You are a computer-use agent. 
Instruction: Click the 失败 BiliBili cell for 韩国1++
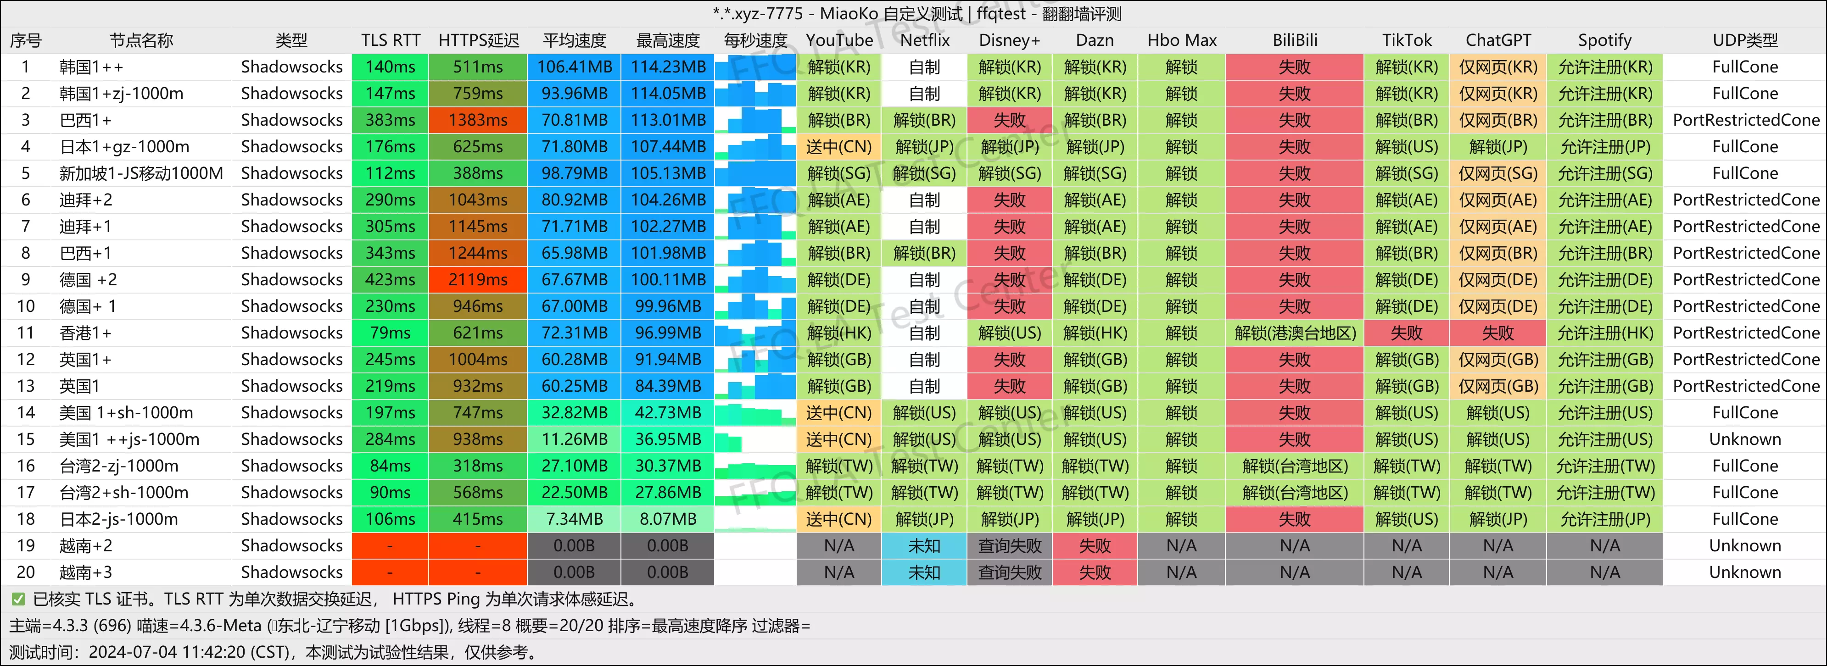pyautogui.click(x=1295, y=67)
